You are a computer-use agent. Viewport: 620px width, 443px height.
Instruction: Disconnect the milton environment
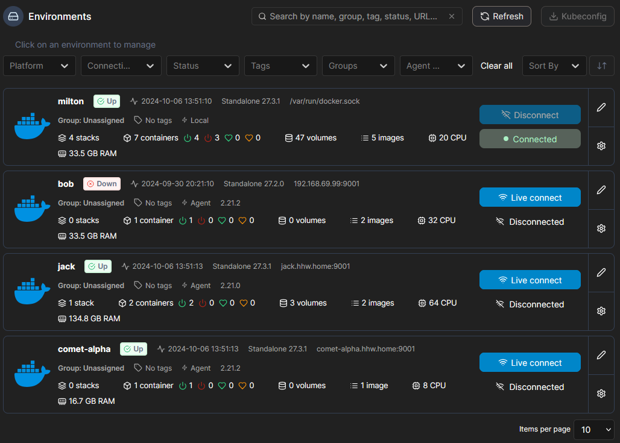(530, 114)
